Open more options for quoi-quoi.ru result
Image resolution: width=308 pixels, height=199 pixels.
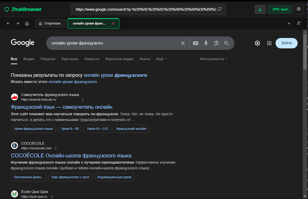tap(52, 197)
